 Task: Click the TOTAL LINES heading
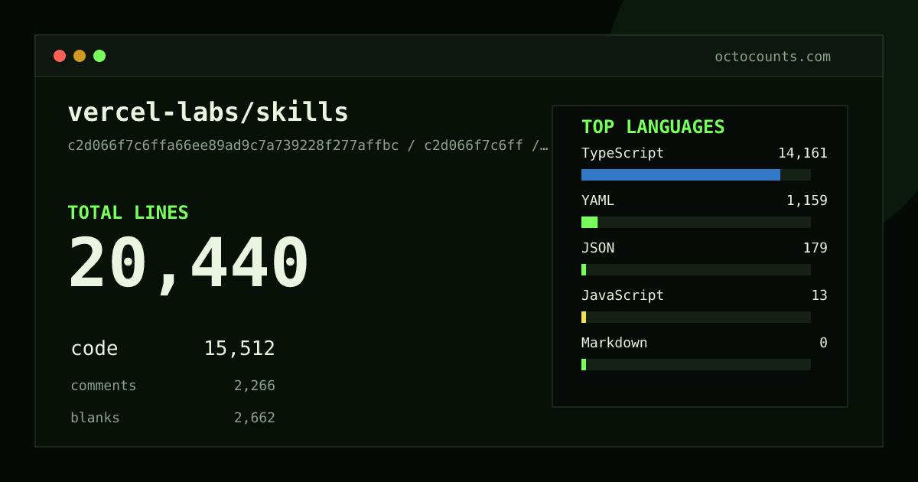pos(128,213)
